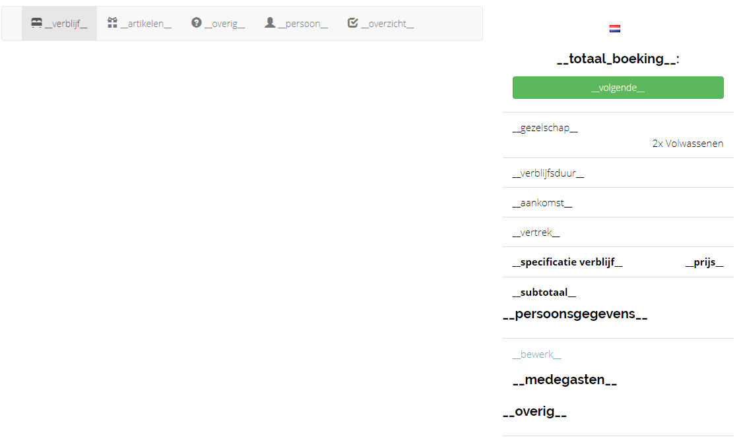Viewport: 737px width, 448px height.
Task: Open the __persoon__ tab
Action: tap(296, 24)
